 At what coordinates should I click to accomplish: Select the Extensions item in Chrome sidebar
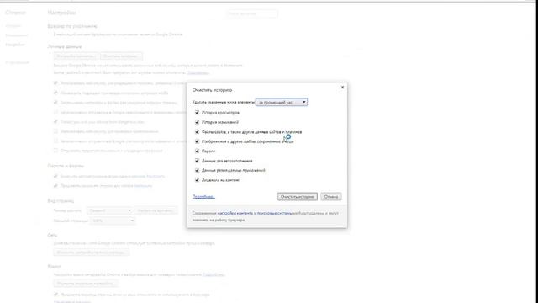coord(17,35)
